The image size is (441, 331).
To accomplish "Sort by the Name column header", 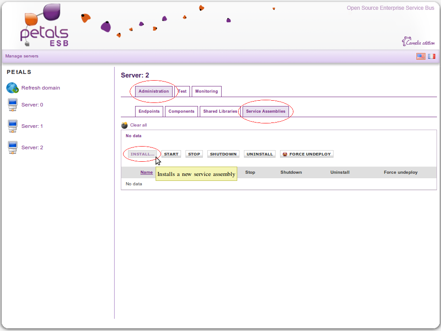I will [146, 172].
